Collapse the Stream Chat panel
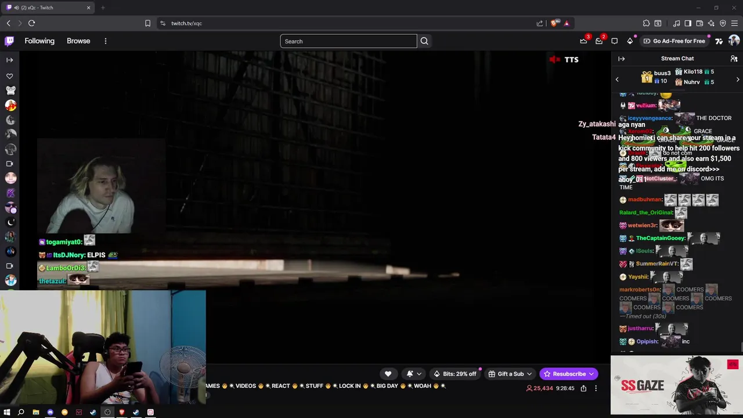Viewport: 743px width, 418px height. [621, 59]
